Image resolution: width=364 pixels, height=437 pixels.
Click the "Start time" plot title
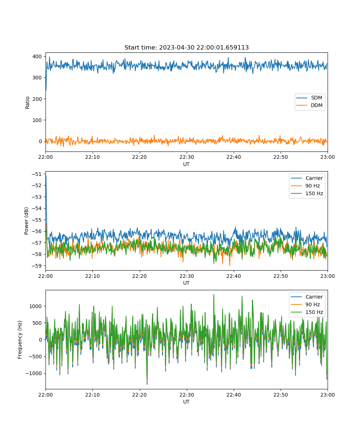[x=186, y=48]
